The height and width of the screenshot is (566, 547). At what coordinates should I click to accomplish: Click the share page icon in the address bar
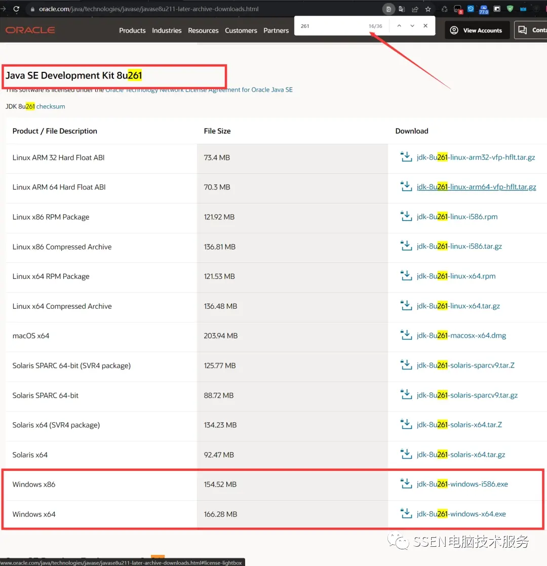click(415, 9)
